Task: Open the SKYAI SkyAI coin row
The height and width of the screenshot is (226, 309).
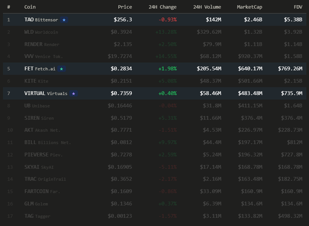Action: coord(154,167)
